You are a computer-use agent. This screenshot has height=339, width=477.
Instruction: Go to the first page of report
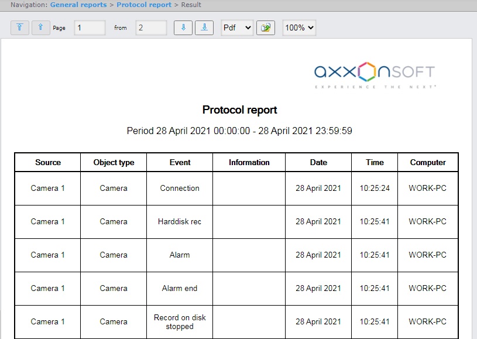20,28
